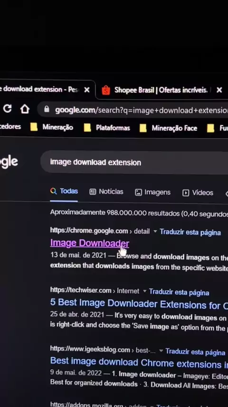Select the Imagens search filter
228x407 pixels.
152,193
